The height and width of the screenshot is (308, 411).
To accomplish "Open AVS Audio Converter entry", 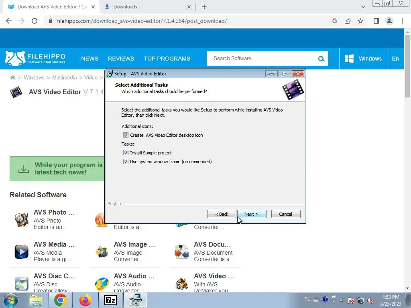I will pos(134,276).
